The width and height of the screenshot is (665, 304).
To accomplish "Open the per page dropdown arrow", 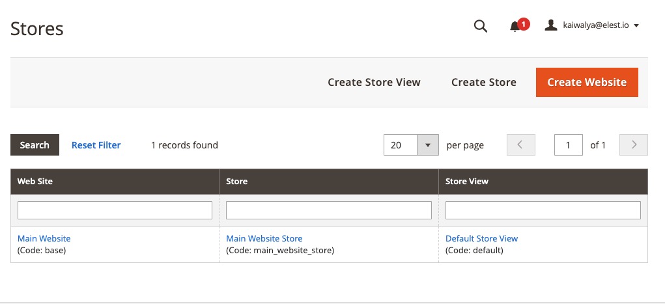I will click(x=428, y=145).
